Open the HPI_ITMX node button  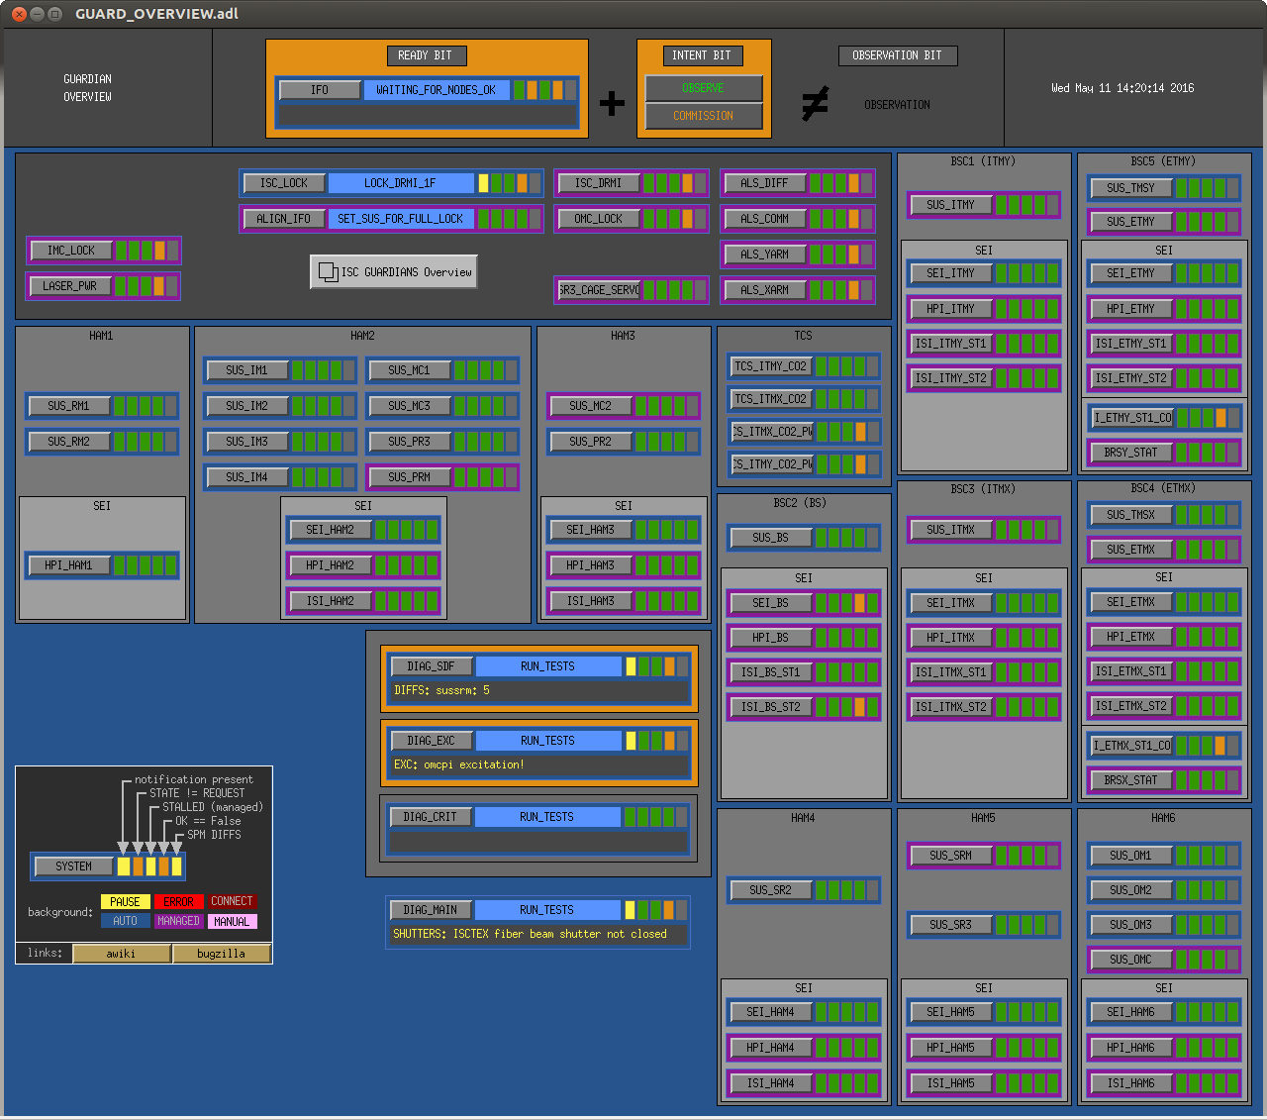951,638
